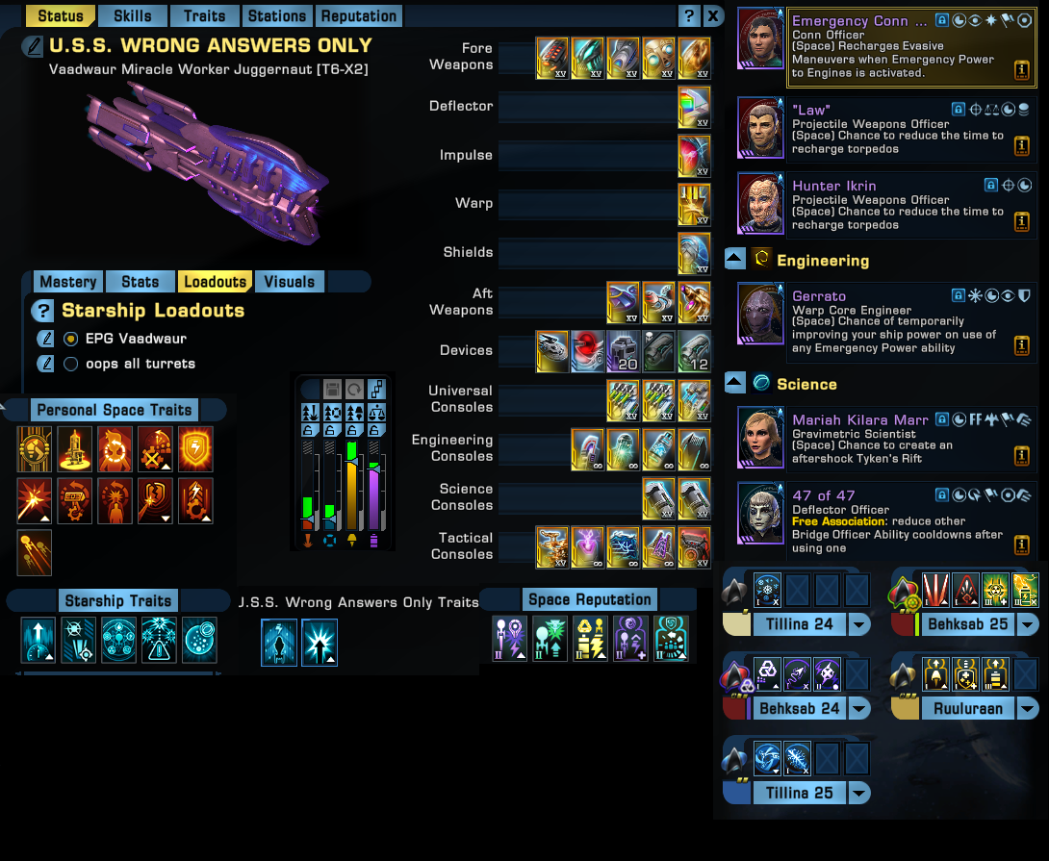Open the Ruuluraan station dropdown arrow

1028,708
